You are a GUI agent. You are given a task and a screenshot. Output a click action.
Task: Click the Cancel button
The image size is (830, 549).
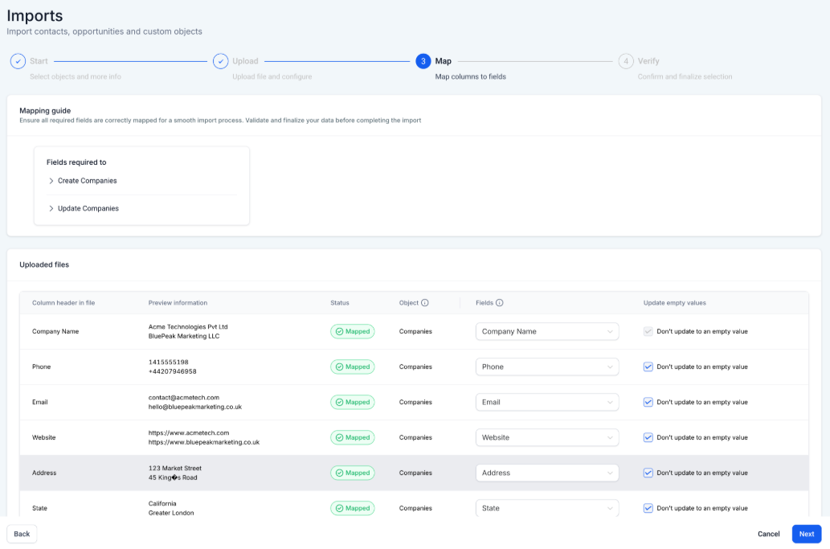pos(768,534)
